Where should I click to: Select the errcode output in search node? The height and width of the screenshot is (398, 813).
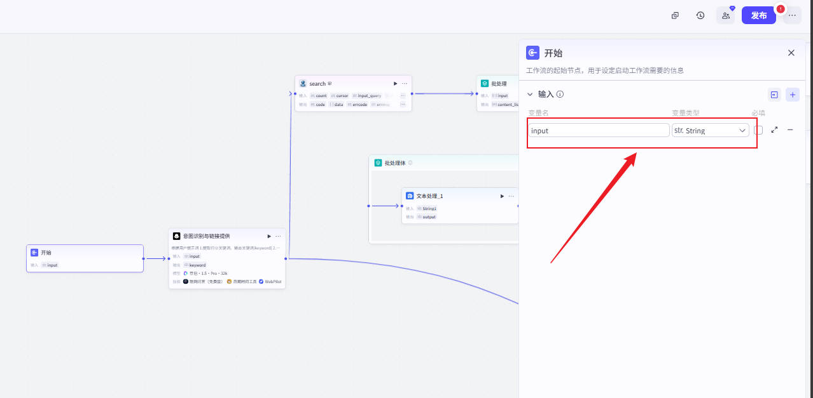(357, 104)
